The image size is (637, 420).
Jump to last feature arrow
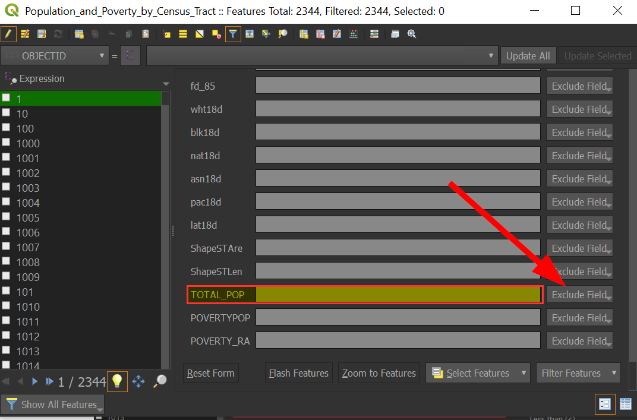tap(49, 381)
